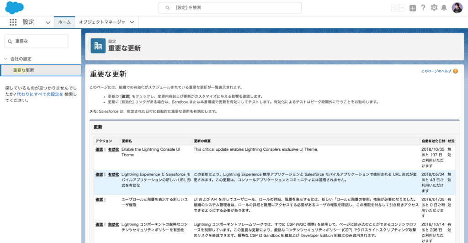Click the 重要な更新 page header building icon
This screenshot has height=243, width=468.
click(98, 46)
